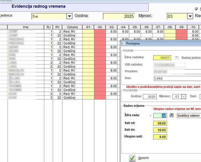Expand the Mjesec dropdown in the header
This screenshot has height=162, width=201.
tap(190, 16)
